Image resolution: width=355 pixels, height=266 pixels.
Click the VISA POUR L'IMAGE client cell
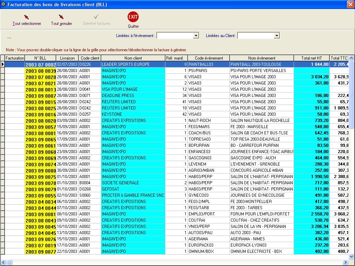point(133,89)
